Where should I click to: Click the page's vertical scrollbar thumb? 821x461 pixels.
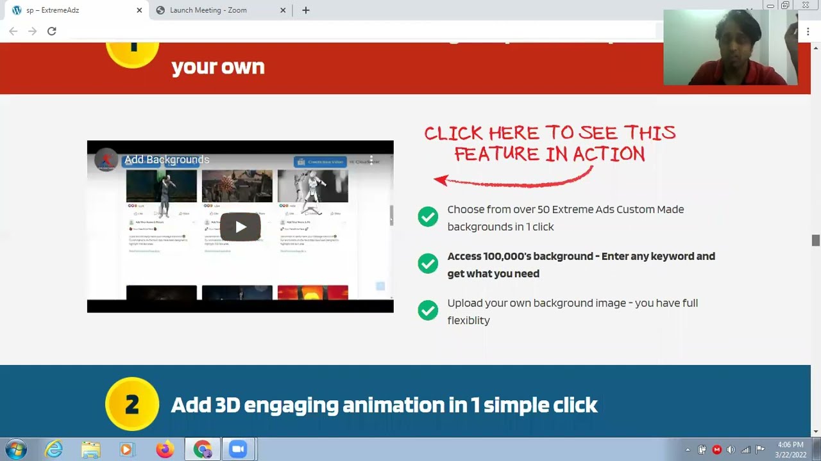coord(816,240)
